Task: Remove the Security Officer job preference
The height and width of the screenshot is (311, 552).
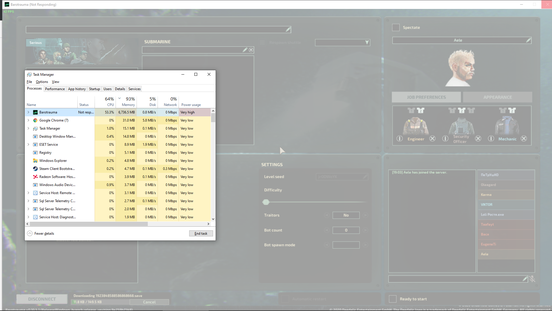Action: coord(478,139)
